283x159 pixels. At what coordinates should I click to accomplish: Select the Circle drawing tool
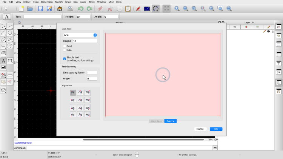pyautogui.click(x=10, y=33)
